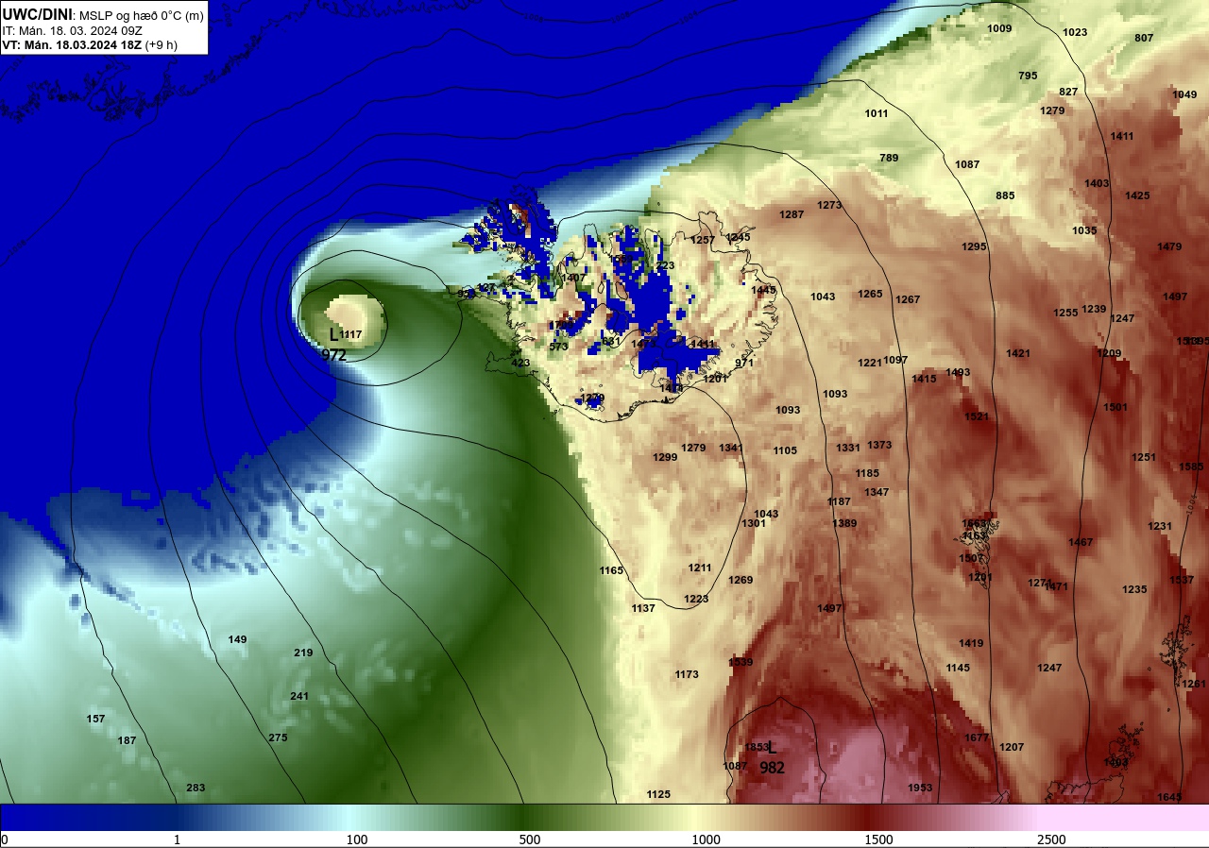The image size is (1209, 848).
Task: Click the map value 1035
Action: click(x=1084, y=230)
